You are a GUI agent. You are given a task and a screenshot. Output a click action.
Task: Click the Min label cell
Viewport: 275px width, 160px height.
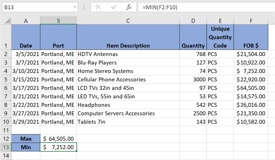[26, 147]
